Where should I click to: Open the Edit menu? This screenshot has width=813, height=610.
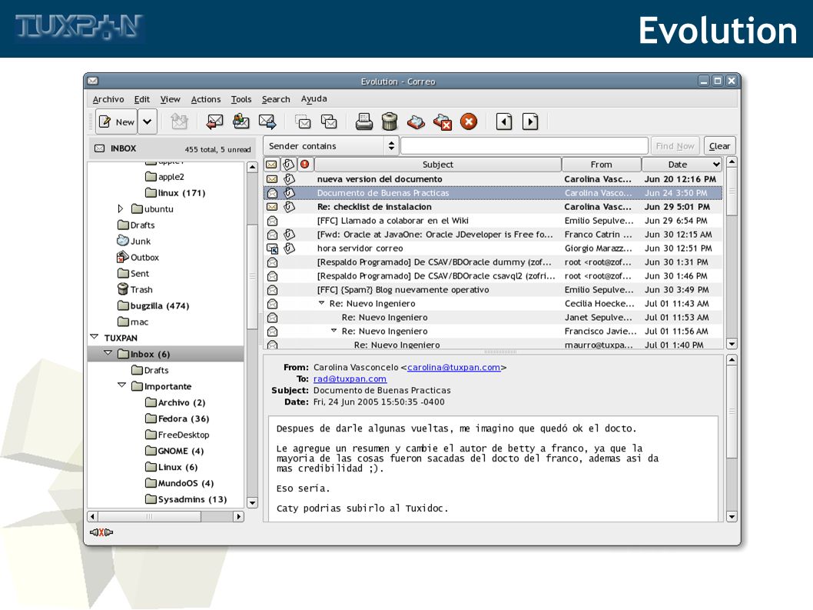tap(142, 99)
